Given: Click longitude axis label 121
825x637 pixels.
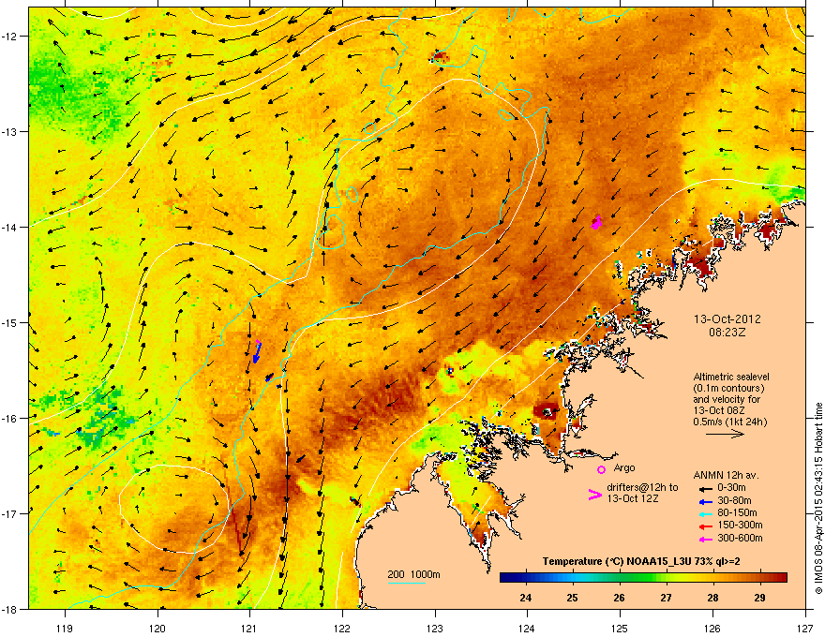Looking at the screenshot, I should pyautogui.click(x=249, y=628).
